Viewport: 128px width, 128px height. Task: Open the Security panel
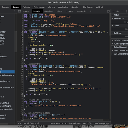pos(75,7)
